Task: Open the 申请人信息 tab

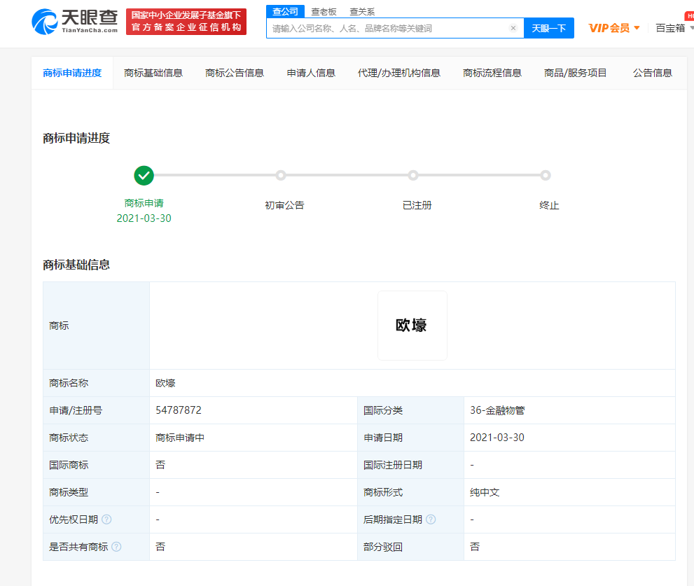Action: pos(310,72)
